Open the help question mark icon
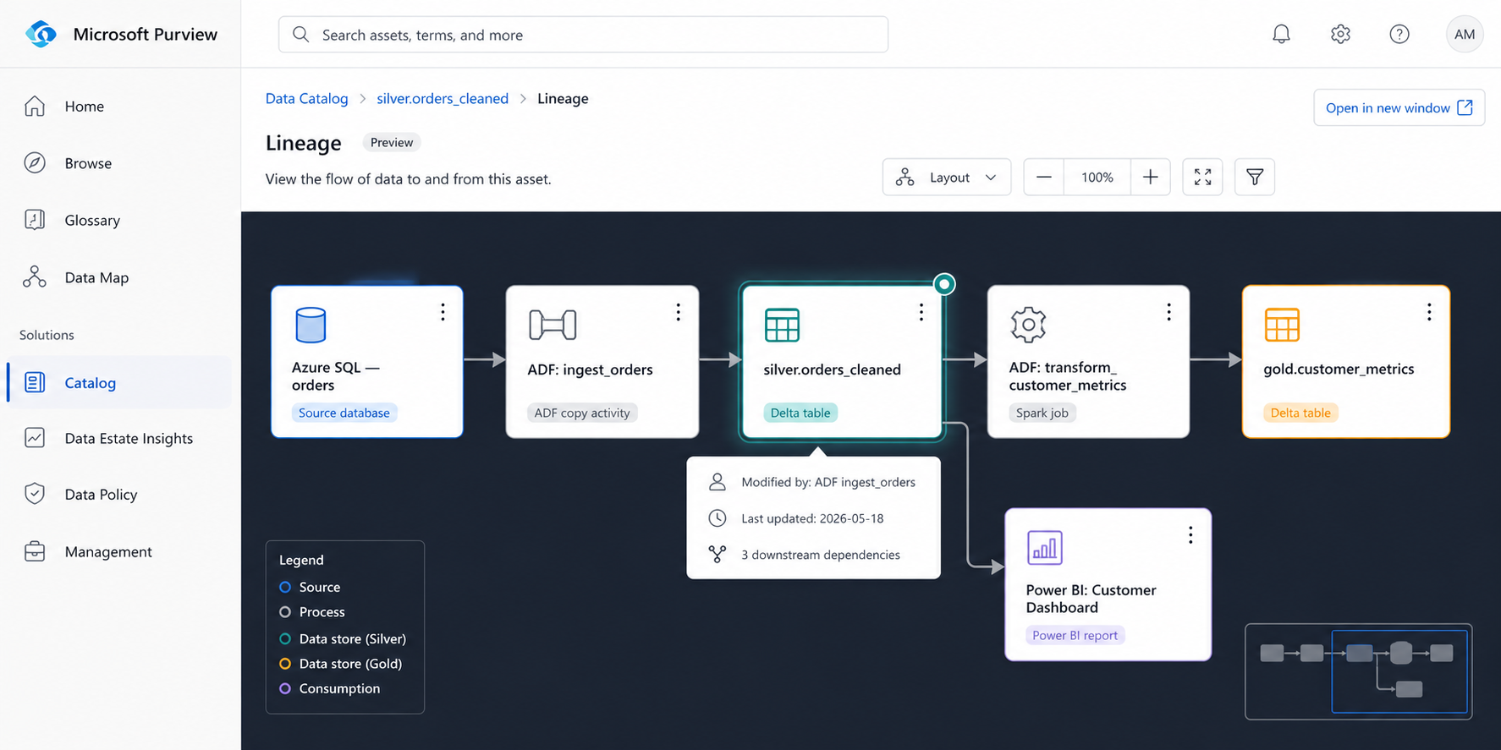Image resolution: width=1501 pixels, height=750 pixels. pos(1399,34)
